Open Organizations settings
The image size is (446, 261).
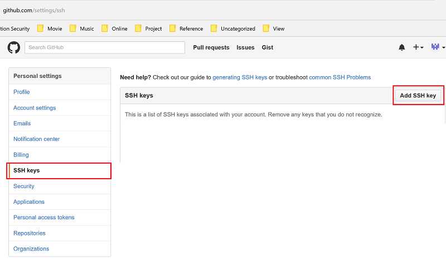60,249
